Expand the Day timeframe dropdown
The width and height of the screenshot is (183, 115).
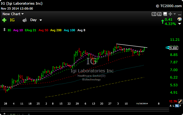[36, 20]
